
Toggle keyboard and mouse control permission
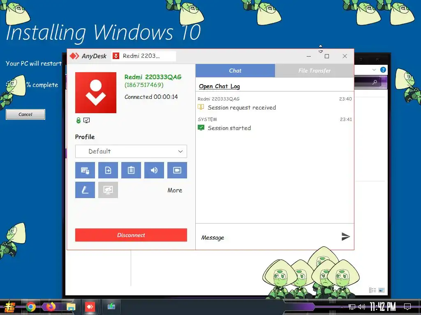pyautogui.click(x=85, y=170)
